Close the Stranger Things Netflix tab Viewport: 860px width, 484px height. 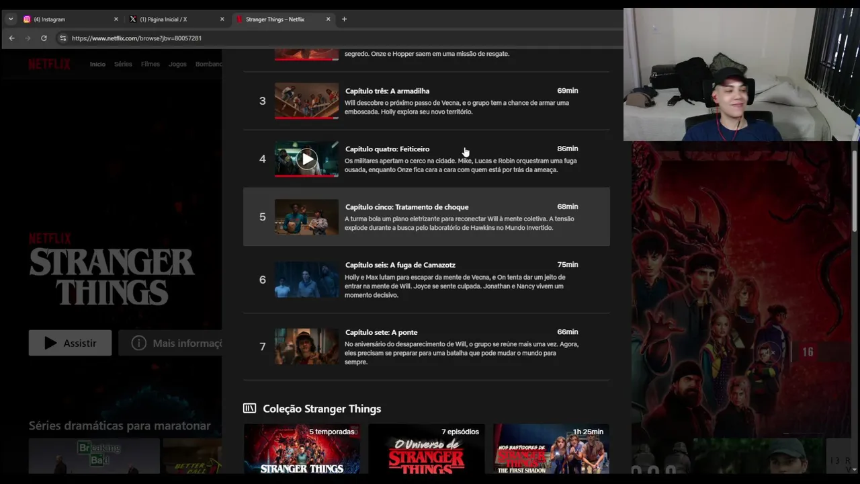pos(328,19)
